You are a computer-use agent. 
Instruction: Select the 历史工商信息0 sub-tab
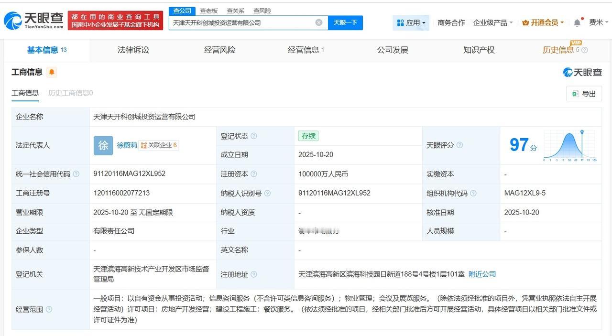(x=70, y=93)
